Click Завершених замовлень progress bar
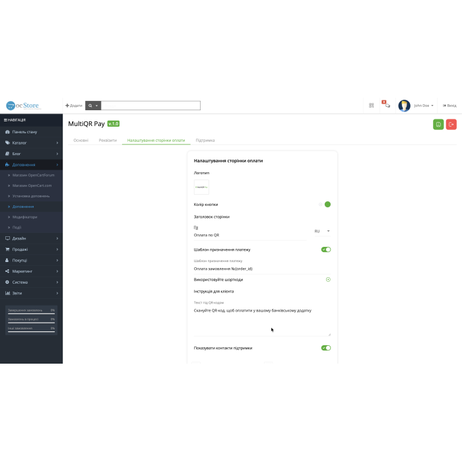This screenshot has width=462, height=462. [31, 313]
